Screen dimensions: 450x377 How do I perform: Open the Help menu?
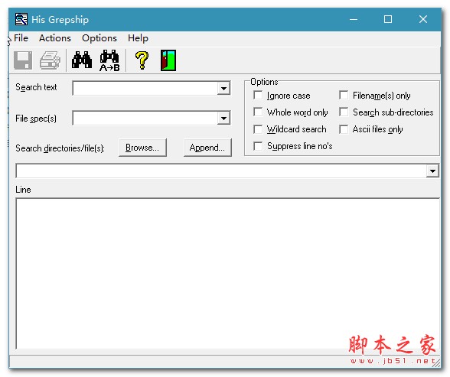pos(138,38)
